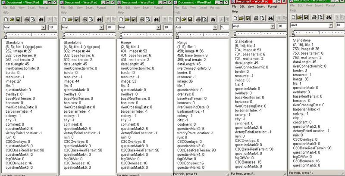Click Open folder icon in the xdgp.pcx window
This screenshot has width=345, height=176.
coord(69,19)
